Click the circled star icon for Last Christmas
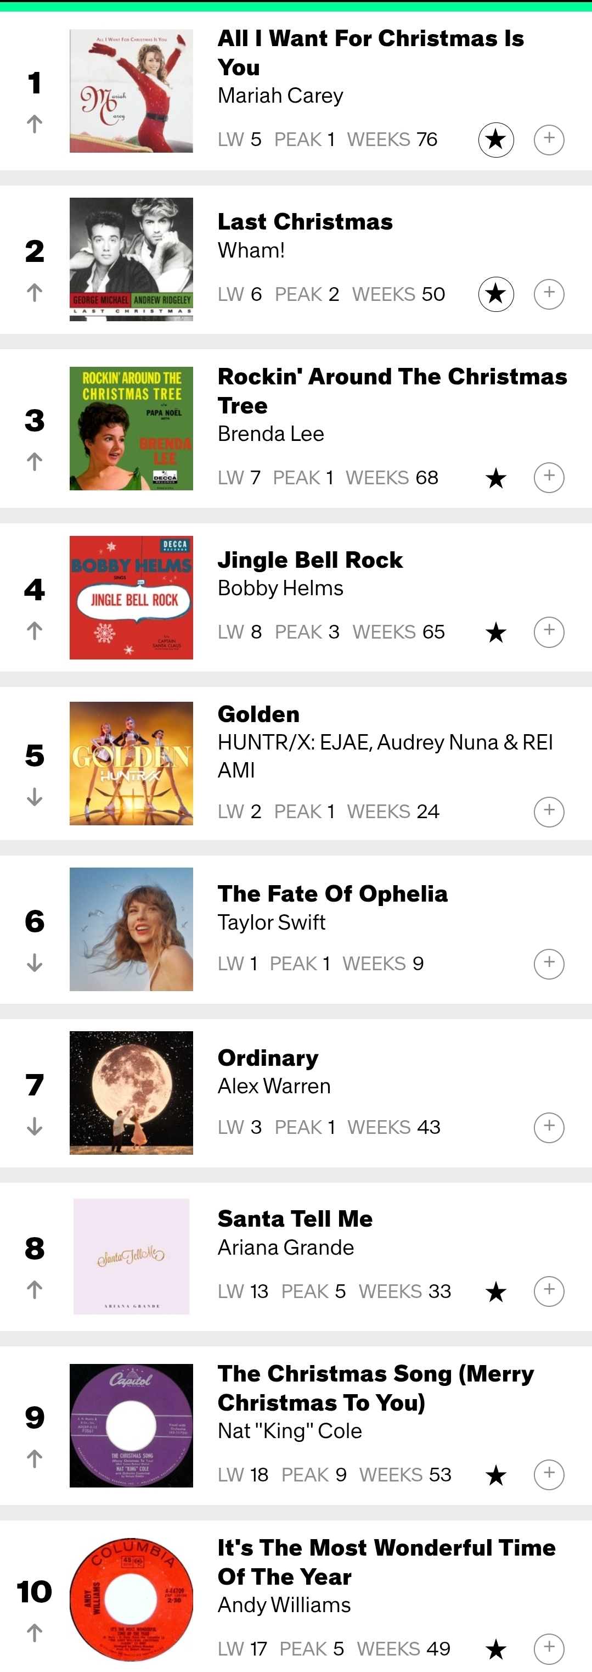 (x=496, y=294)
